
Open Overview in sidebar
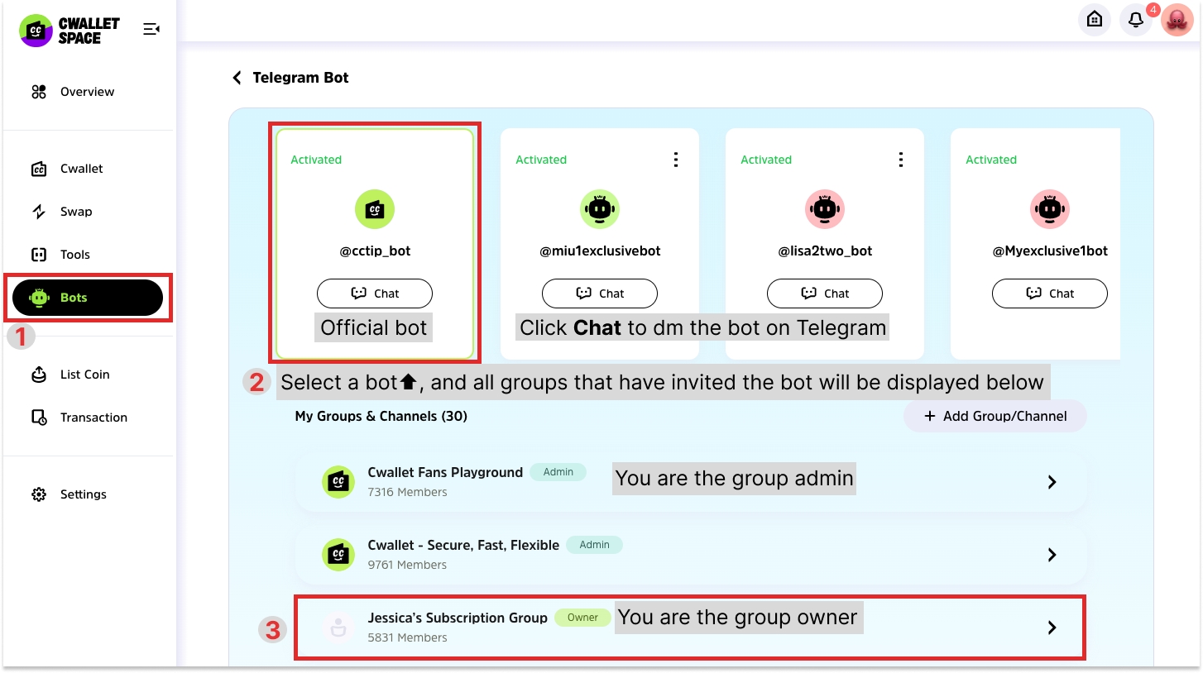[x=87, y=92]
